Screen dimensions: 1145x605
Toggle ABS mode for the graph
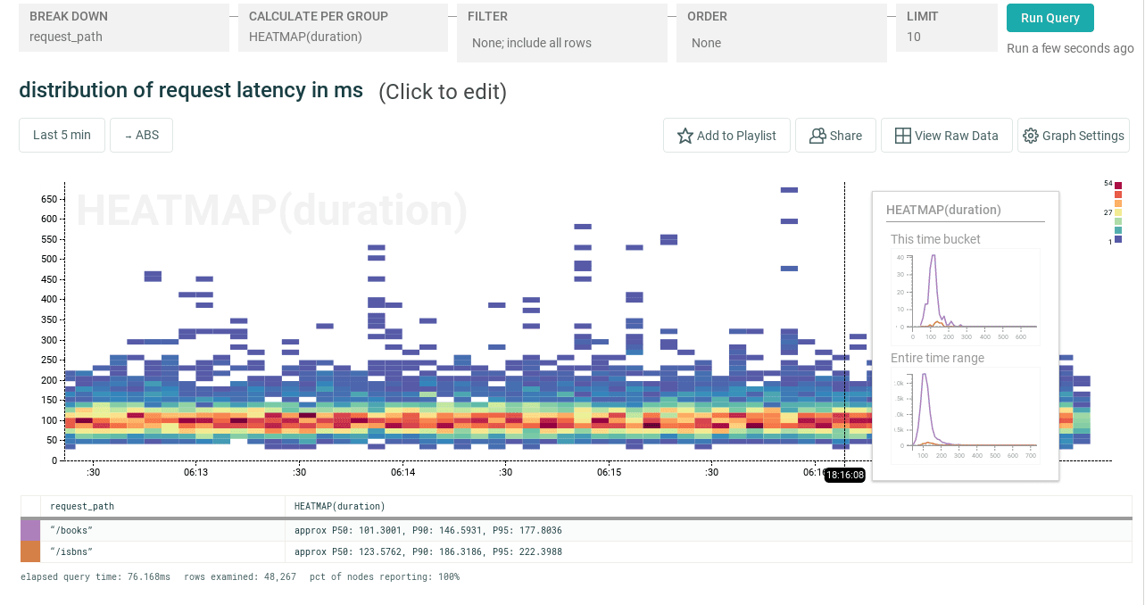pyautogui.click(x=141, y=135)
